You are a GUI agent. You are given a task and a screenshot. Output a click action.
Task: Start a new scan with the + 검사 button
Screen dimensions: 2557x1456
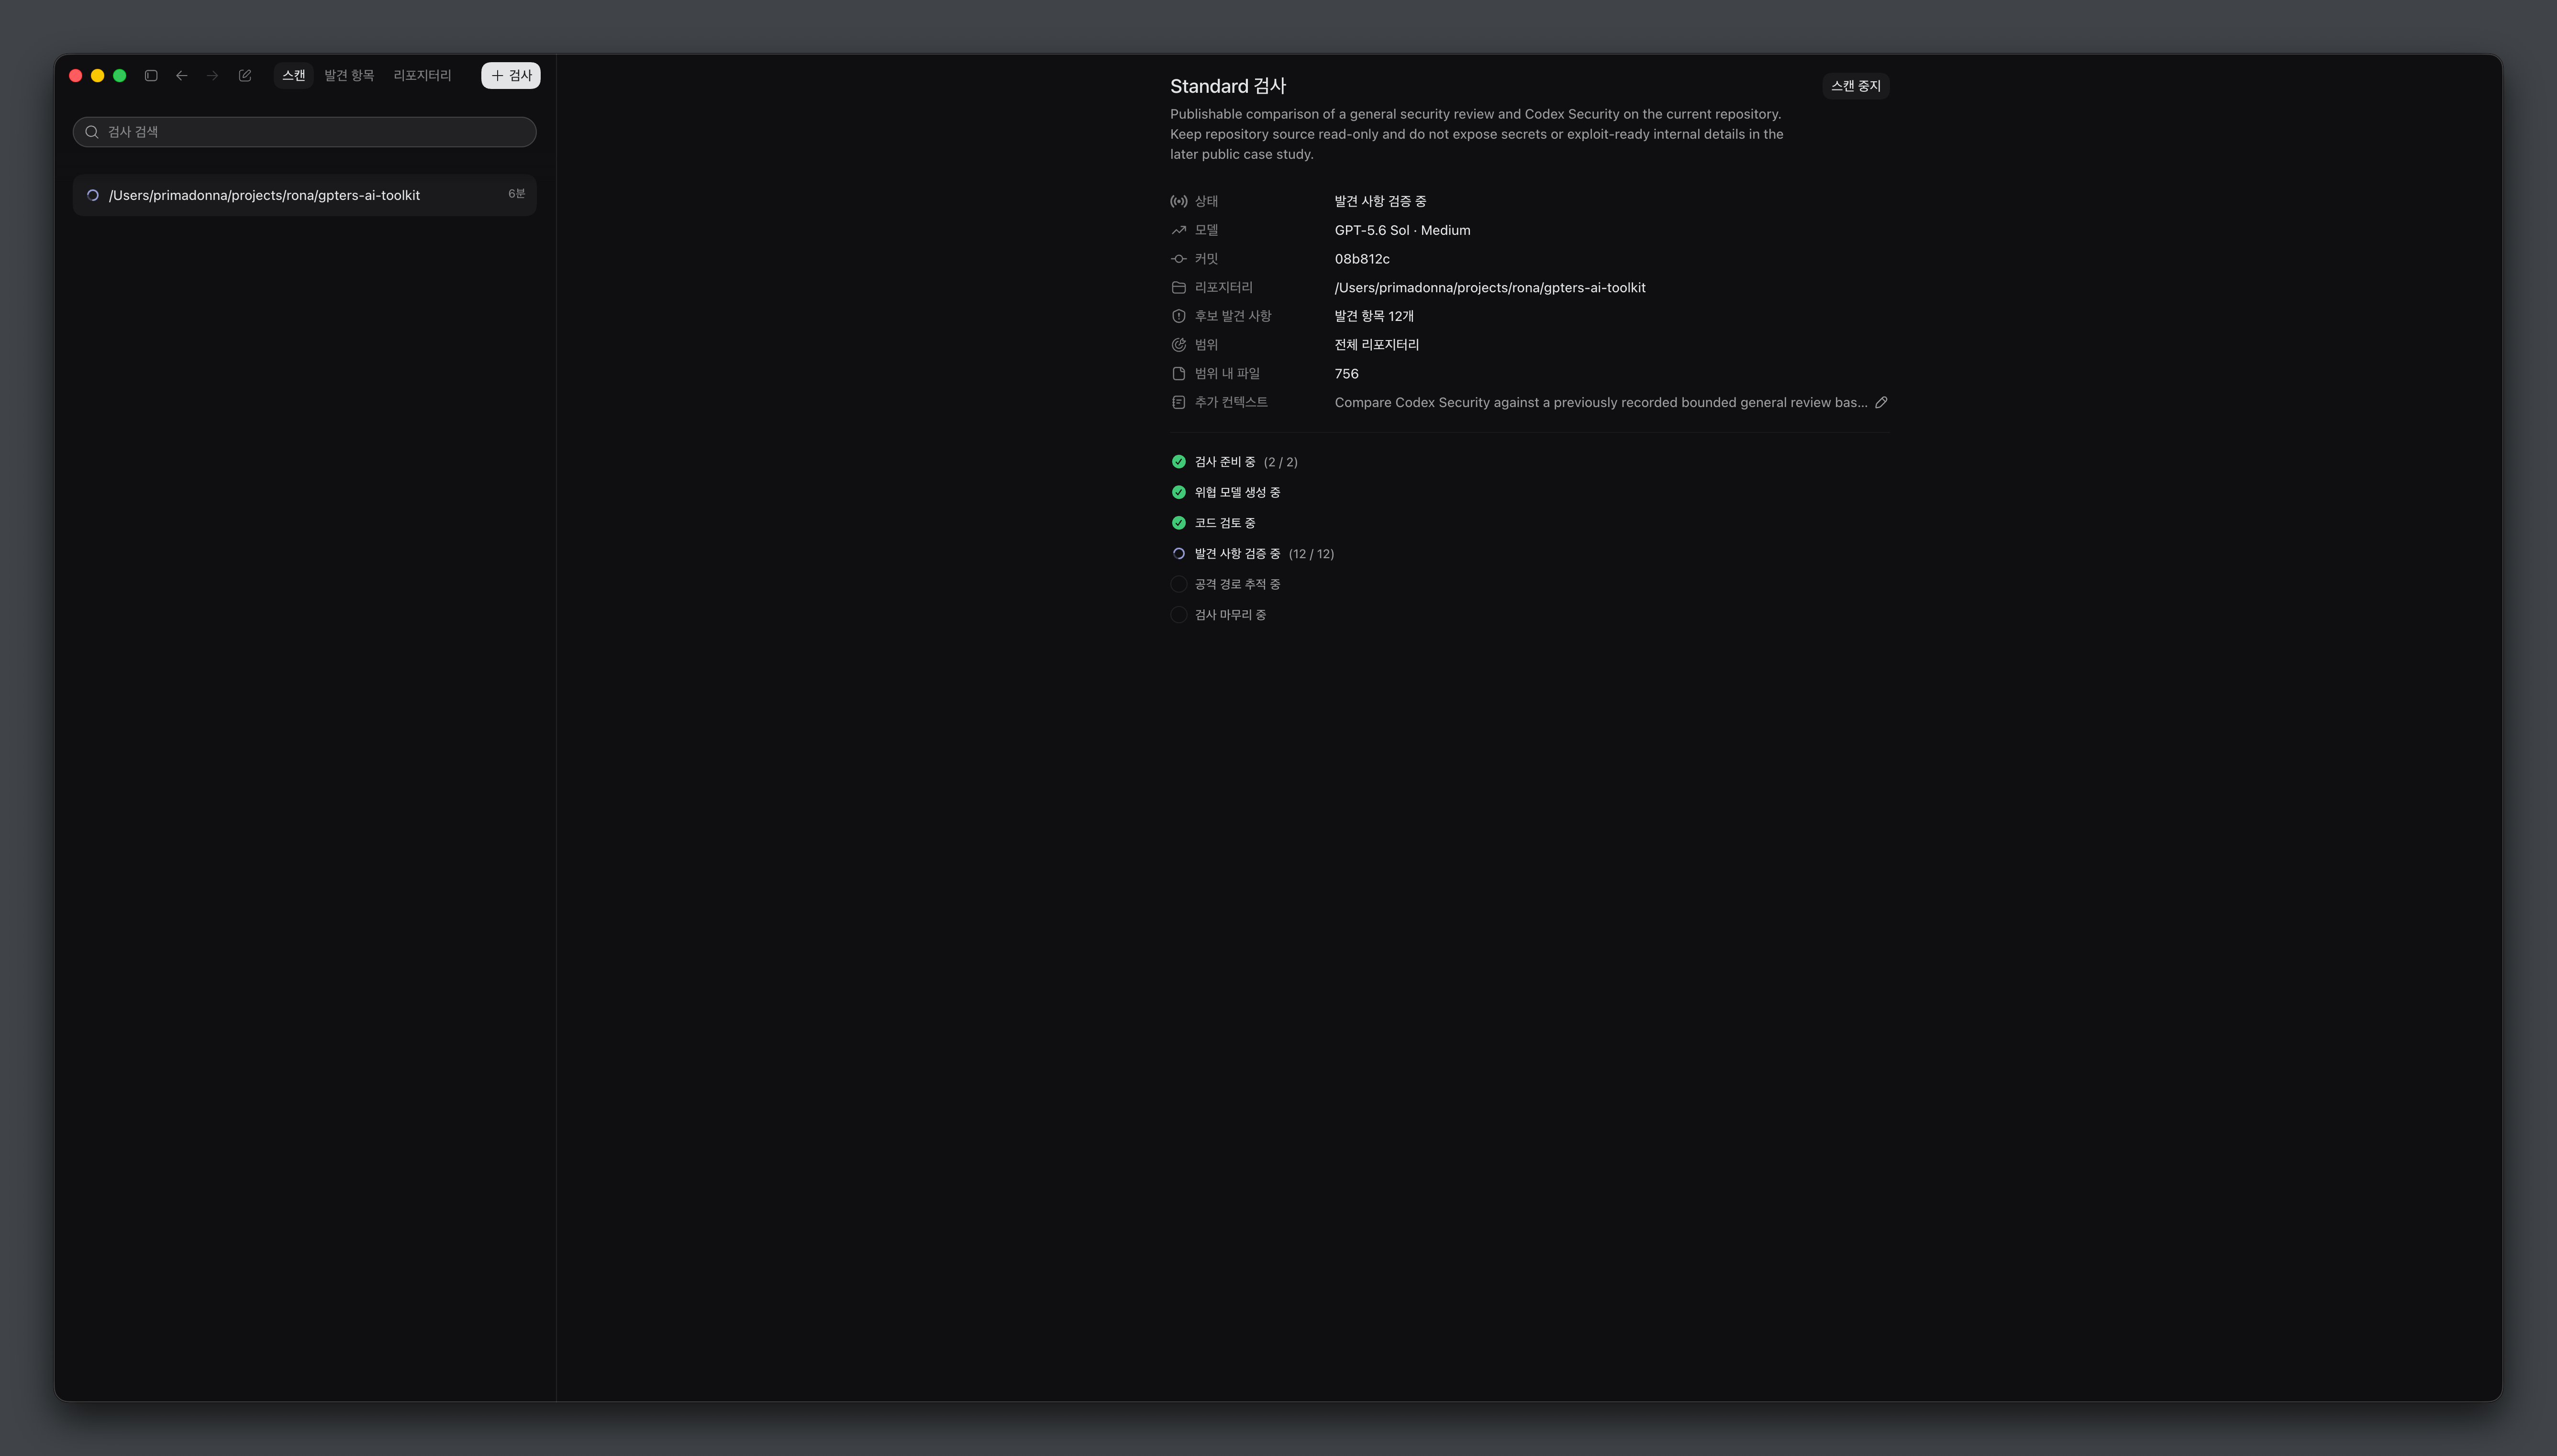[x=511, y=76]
